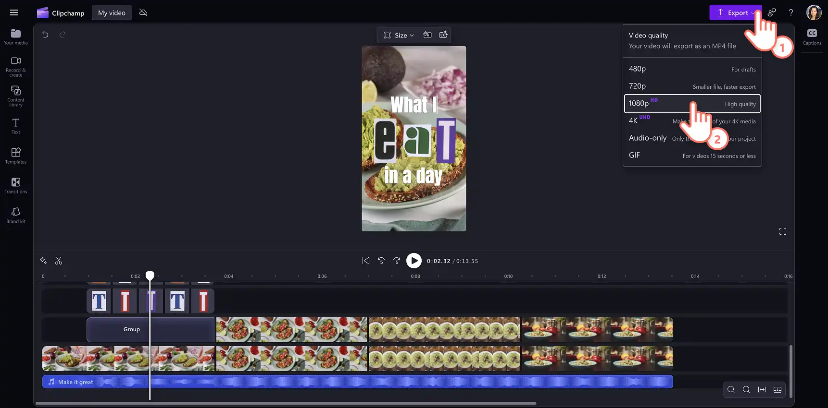
Task: Open the Captions panel
Action: 812,37
